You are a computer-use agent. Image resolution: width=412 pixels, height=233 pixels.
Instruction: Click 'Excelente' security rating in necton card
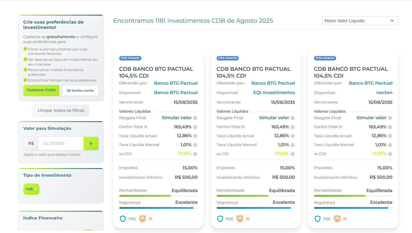(x=381, y=202)
